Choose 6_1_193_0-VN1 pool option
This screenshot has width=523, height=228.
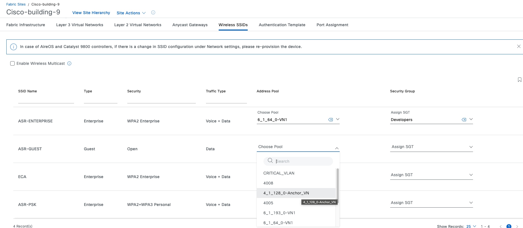coord(296,213)
